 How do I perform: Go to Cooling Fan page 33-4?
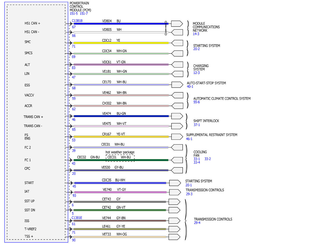tap(197, 162)
